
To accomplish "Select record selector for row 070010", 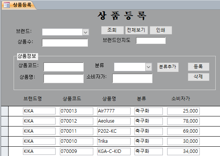I will (5, 141).
